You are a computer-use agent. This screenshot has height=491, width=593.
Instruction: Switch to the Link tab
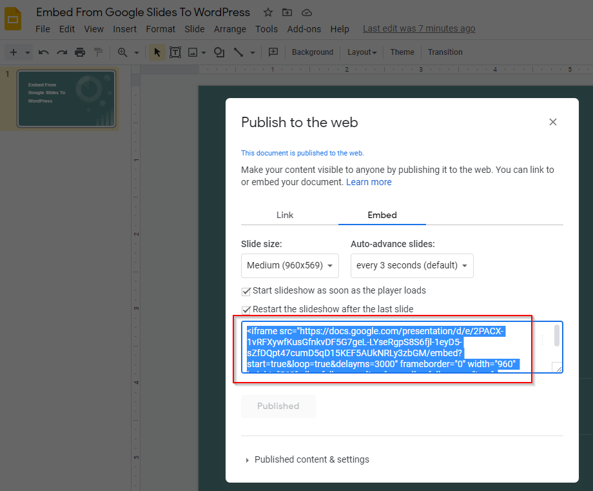click(x=285, y=215)
